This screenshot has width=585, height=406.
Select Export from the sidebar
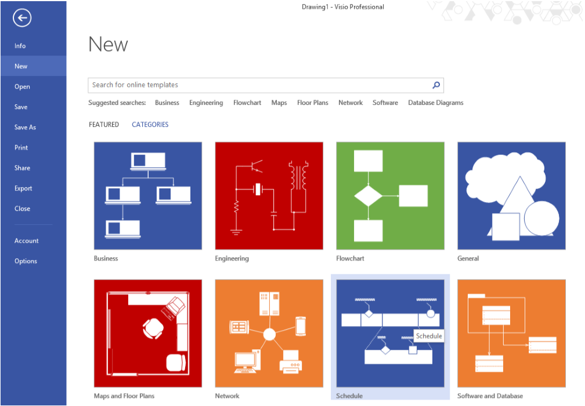23,188
